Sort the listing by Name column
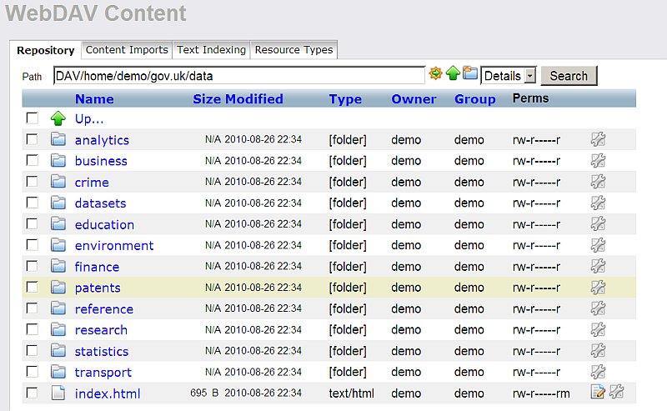 [94, 98]
